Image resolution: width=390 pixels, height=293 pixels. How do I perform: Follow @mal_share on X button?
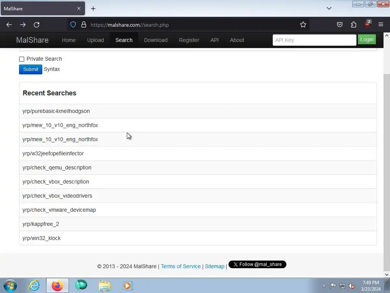pyautogui.click(x=257, y=264)
